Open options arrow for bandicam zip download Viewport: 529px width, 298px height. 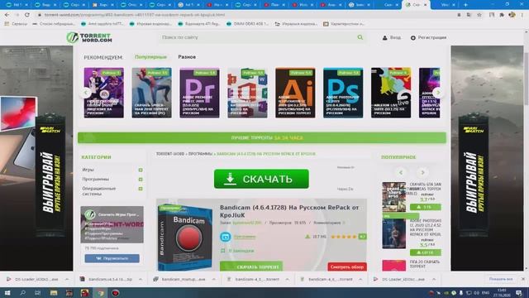tap(141, 280)
